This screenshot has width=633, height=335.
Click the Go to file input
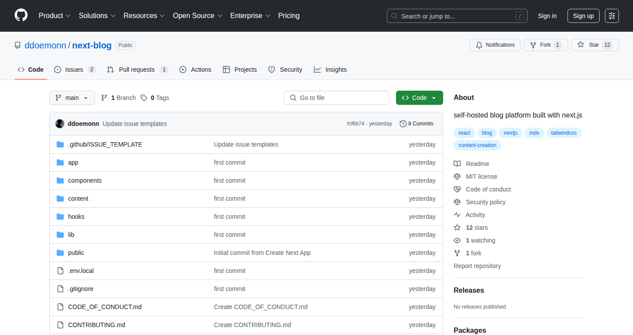pos(337,98)
